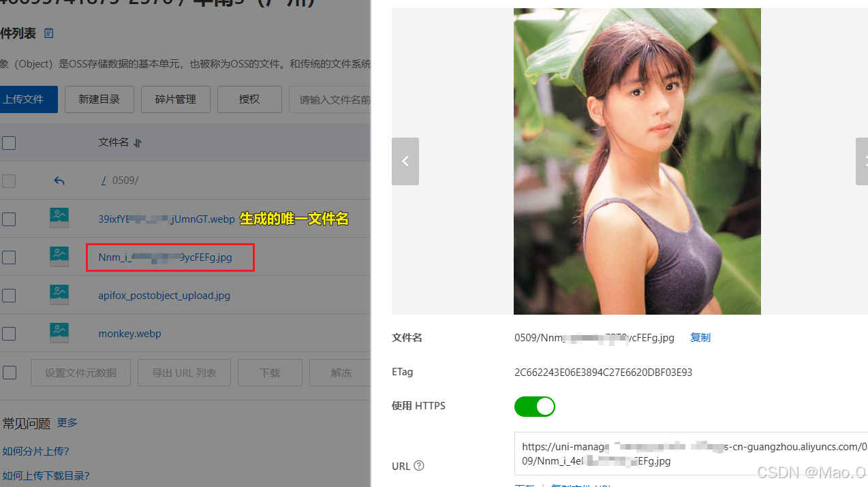The image size is (868, 487).
Task: Click the preview image of the file
Action: click(x=637, y=161)
